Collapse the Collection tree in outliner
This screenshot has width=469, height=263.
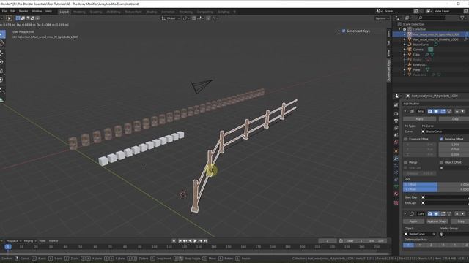(399, 29)
